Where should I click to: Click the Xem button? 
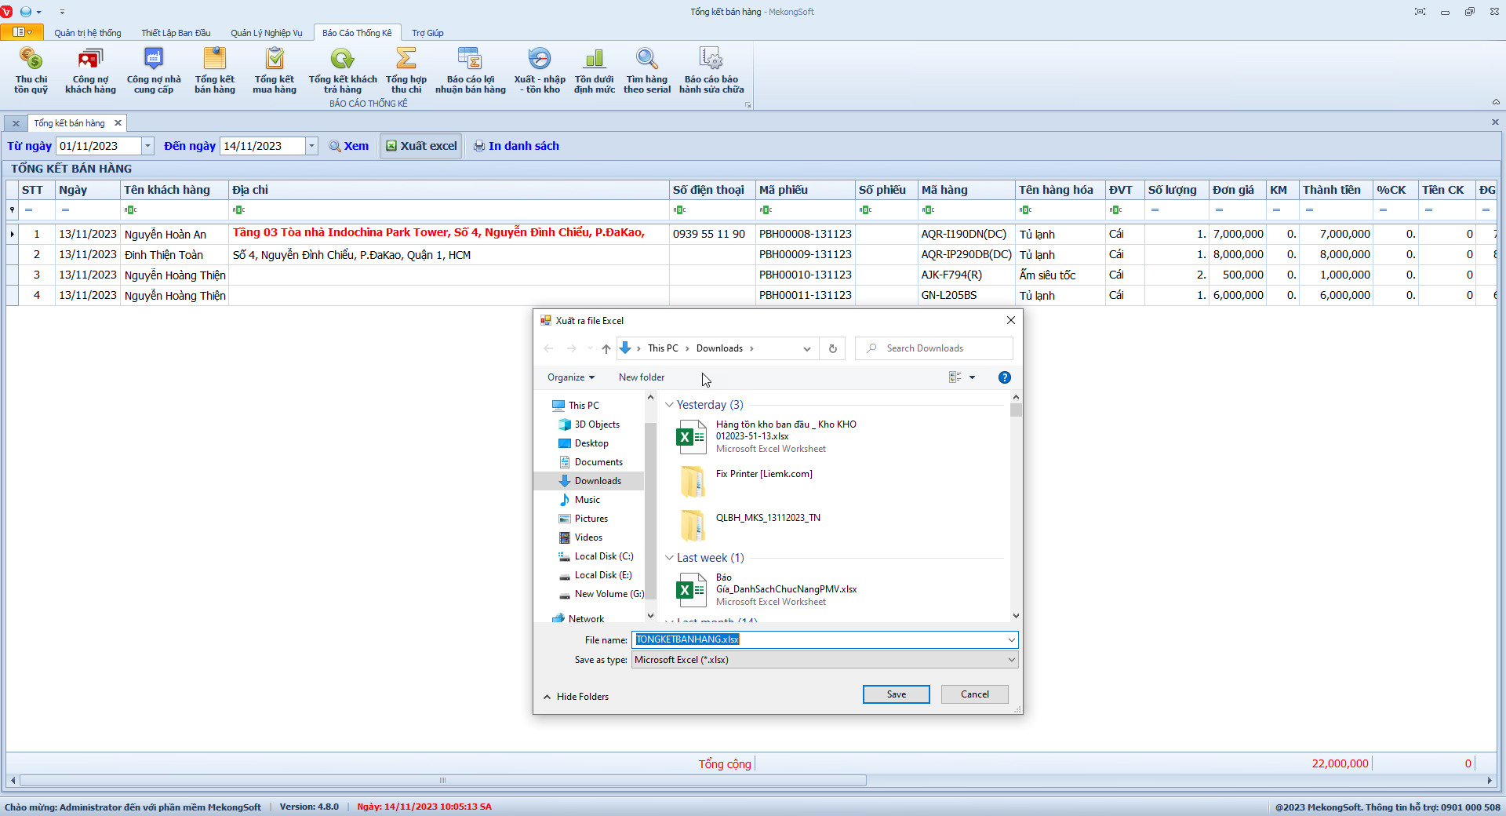coord(349,146)
